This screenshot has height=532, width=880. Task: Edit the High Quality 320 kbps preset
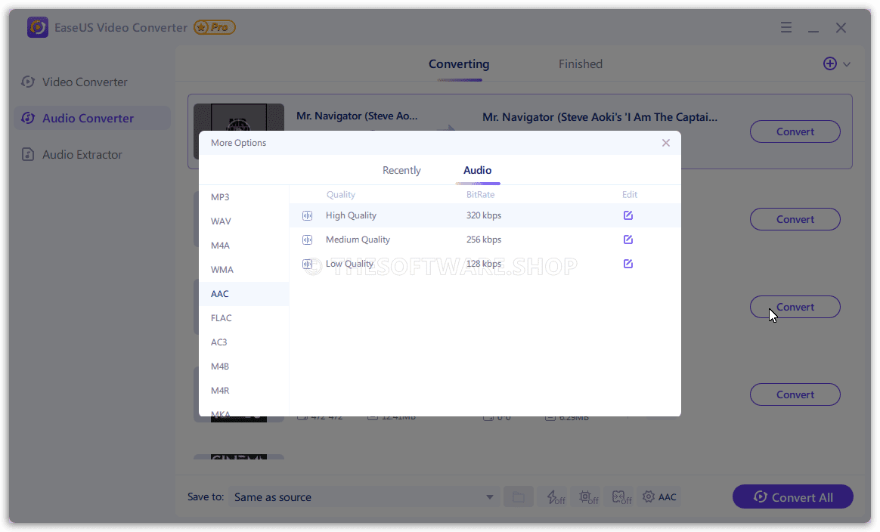pyautogui.click(x=628, y=215)
